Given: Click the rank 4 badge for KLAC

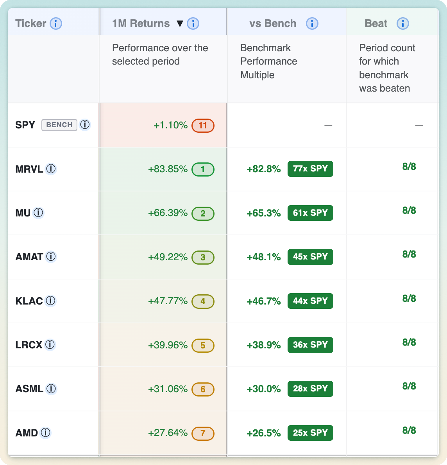Looking at the screenshot, I should point(203,301).
